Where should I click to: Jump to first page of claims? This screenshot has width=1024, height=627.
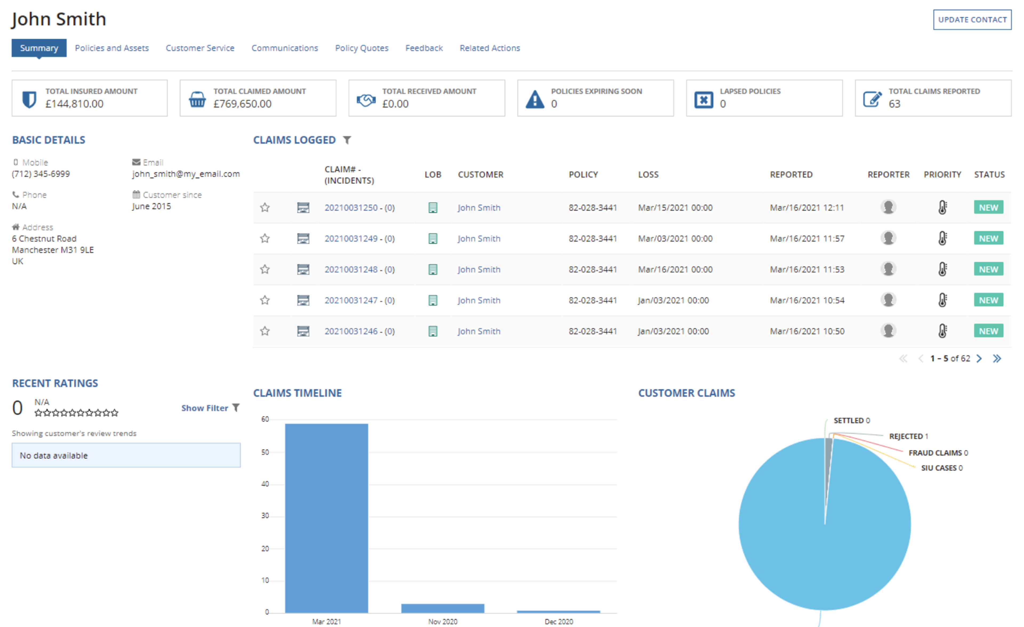pos(903,359)
